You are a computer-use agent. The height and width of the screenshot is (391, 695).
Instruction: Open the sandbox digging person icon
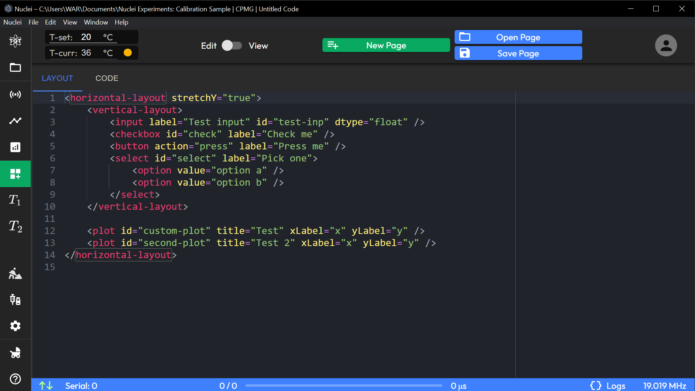pos(15,273)
